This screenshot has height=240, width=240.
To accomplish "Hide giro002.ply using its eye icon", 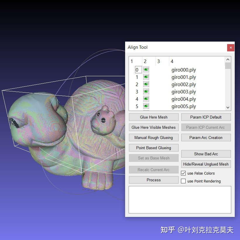I will 146,84.
